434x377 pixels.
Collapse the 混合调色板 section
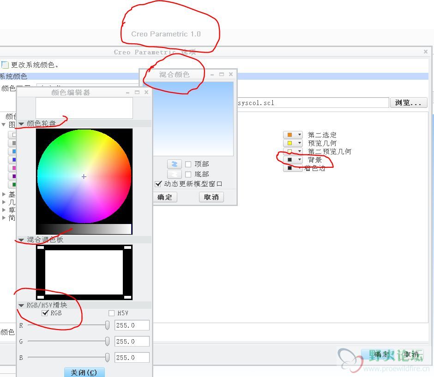click(21, 240)
